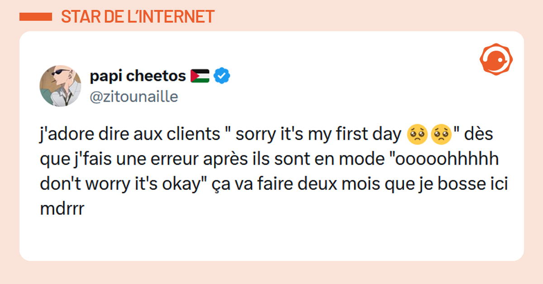Click the papi cheetos profile avatar

click(x=61, y=85)
